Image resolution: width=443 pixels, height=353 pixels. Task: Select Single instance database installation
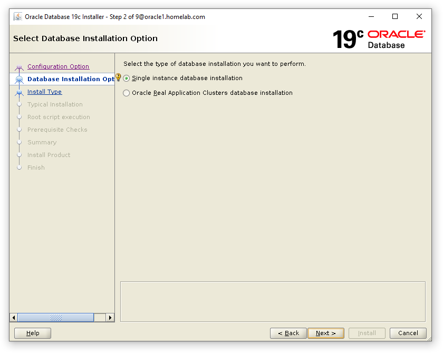(x=126, y=77)
